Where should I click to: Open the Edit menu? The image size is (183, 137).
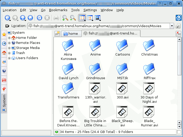23,10
